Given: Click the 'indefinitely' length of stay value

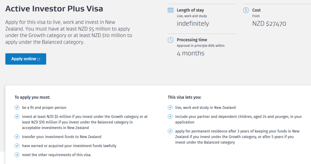Looking at the screenshot, I should [x=193, y=24].
